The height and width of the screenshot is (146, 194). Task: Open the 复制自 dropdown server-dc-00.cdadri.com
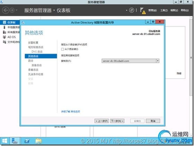point(130,61)
